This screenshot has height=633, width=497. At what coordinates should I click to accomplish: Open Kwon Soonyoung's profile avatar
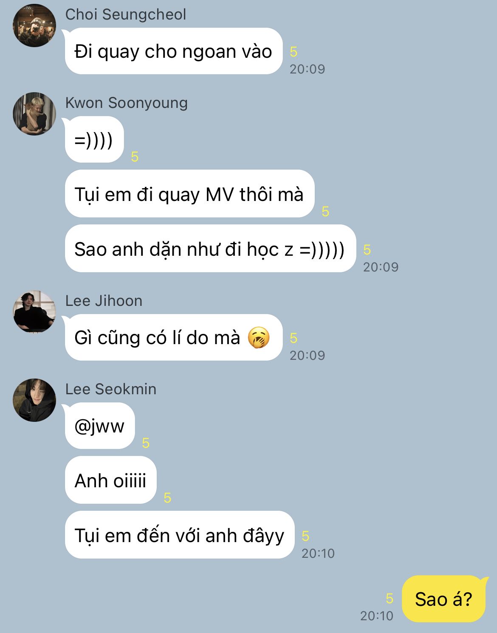tap(34, 114)
